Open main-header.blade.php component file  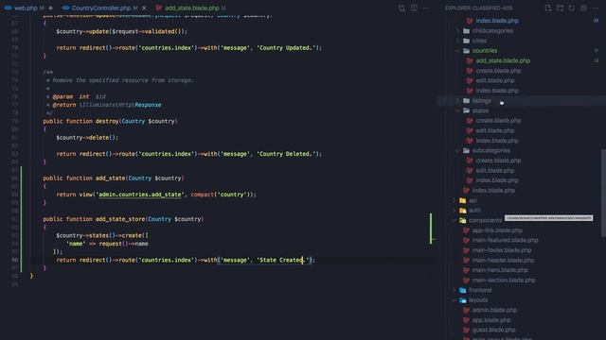pos(503,261)
